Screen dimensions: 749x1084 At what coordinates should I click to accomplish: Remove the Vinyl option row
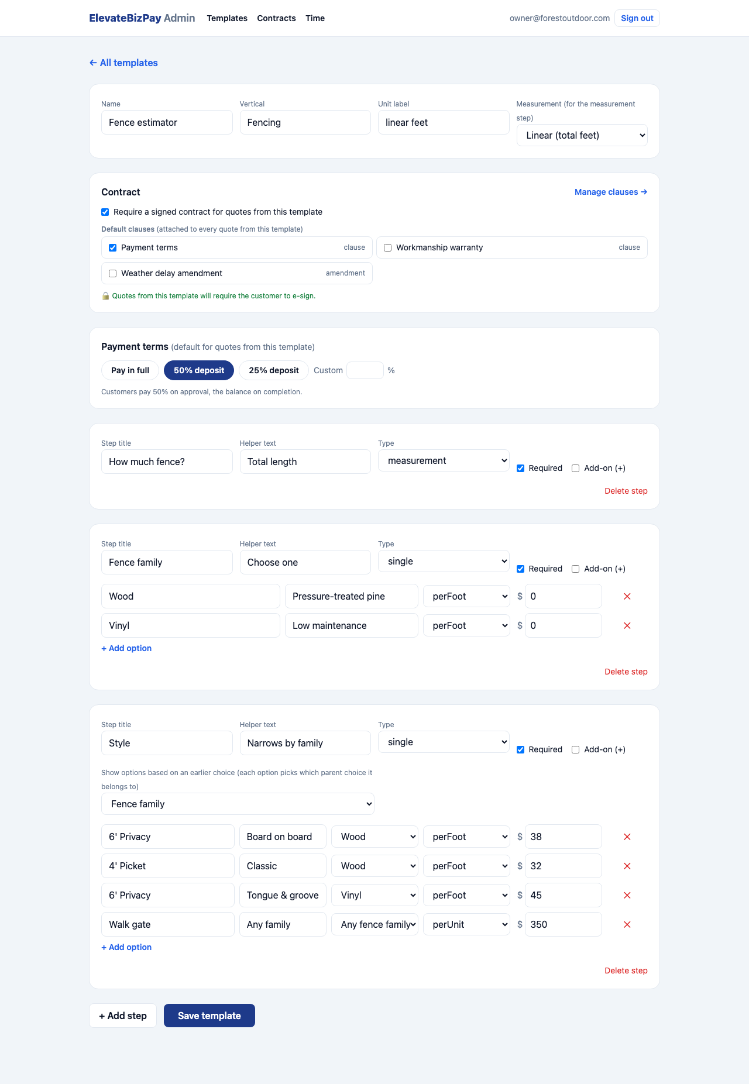(627, 625)
